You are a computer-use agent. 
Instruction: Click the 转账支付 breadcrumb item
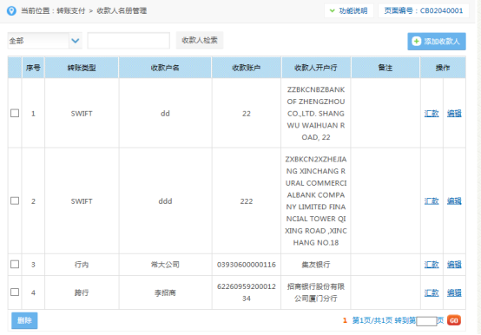click(x=71, y=10)
